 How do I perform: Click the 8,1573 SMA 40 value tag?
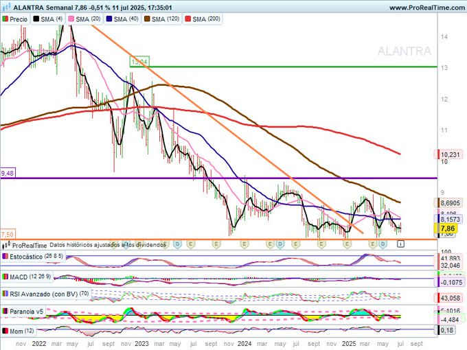[x=450, y=220]
